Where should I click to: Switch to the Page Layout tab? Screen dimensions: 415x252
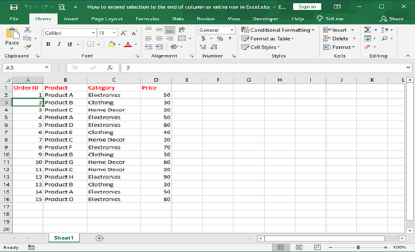coord(107,19)
